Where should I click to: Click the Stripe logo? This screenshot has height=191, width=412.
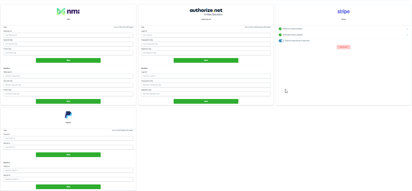[344, 12]
